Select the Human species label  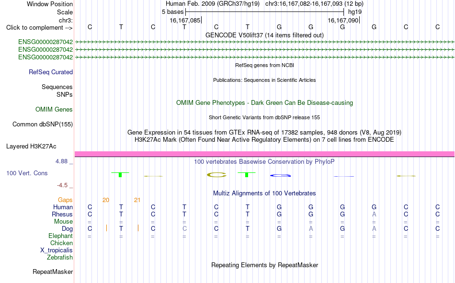[x=63, y=207]
